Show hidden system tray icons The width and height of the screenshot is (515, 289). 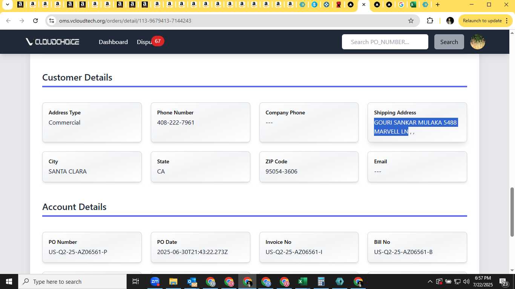[x=430, y=281]
